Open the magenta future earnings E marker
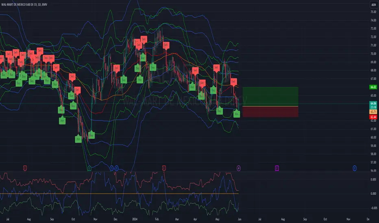 point(277,168)
